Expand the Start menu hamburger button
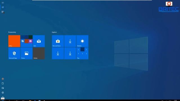The image size is (180, 101). (3, 3)
